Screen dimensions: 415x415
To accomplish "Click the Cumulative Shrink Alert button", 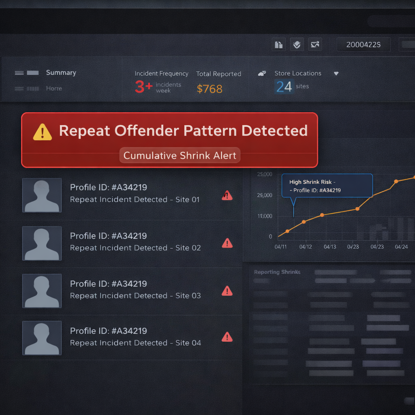I will (x=180, y=156).
